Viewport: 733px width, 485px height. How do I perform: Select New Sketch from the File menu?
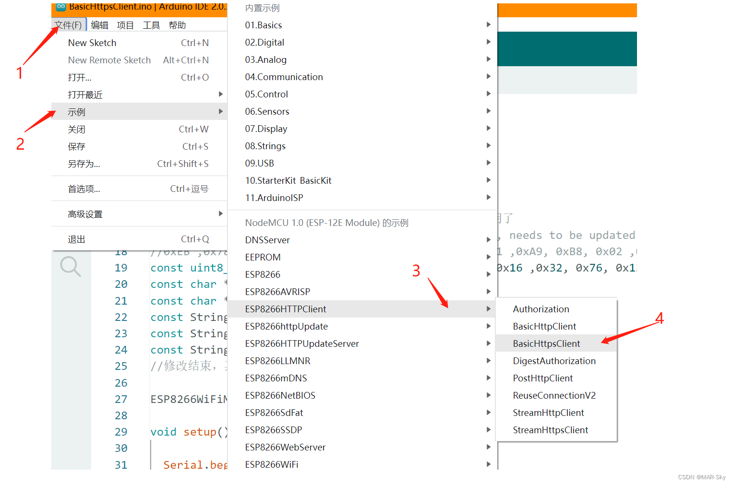pyautogui.click(x=92, y=43)
